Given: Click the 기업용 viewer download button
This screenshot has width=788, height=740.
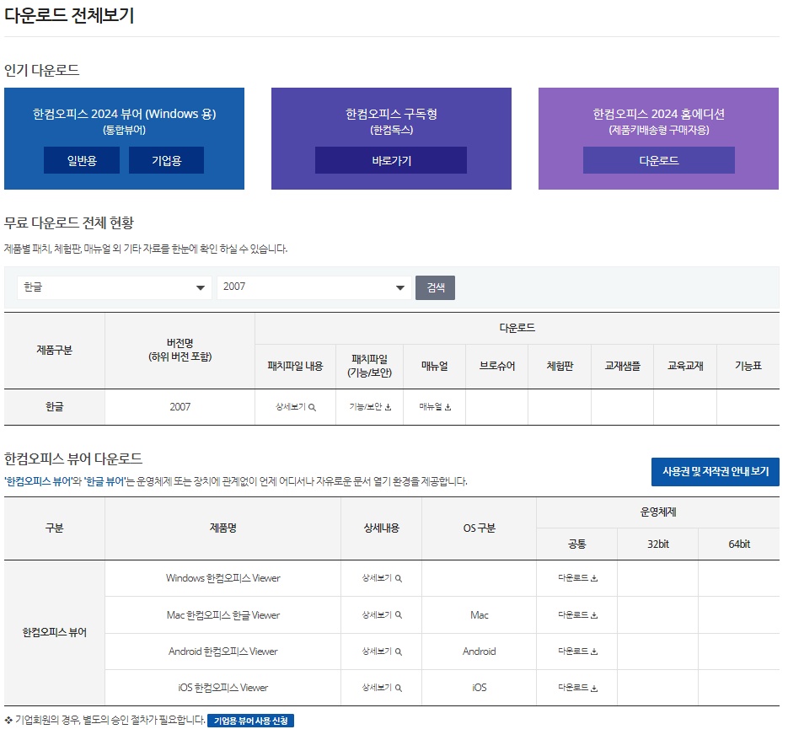Looking at the screenshot, I should (166, 160).
